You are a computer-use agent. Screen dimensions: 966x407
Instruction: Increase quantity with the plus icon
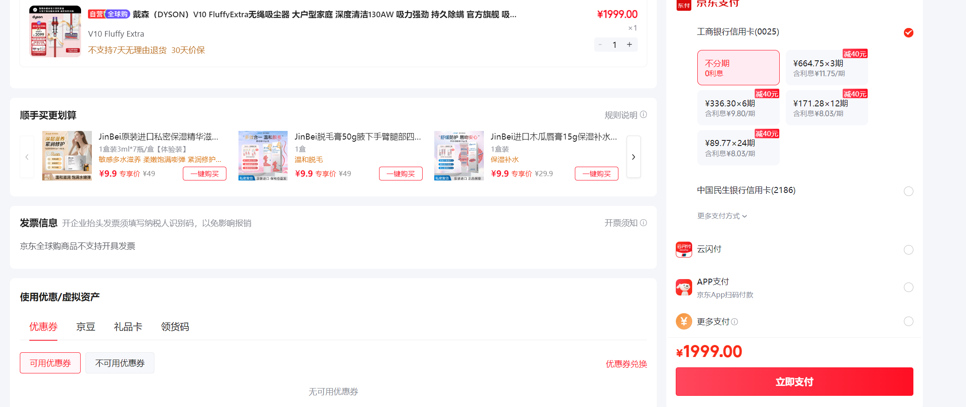pyautogui.click(x=630, y=44)
